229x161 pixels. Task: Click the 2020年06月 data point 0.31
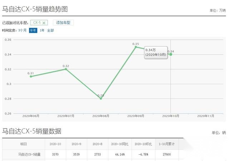[31, 76]
